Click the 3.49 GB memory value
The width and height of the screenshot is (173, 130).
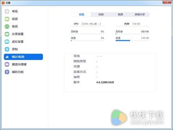[x=145, y=38]
